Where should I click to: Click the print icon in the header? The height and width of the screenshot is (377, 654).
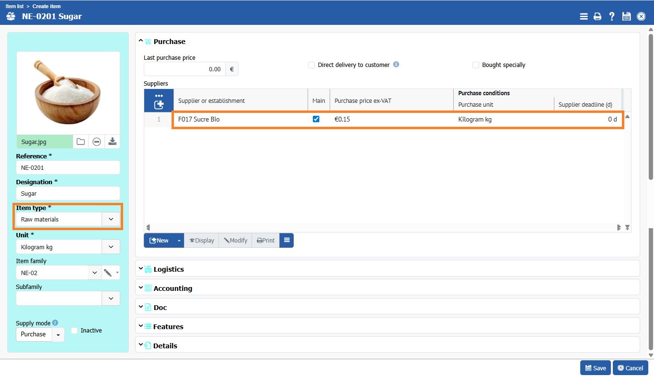click(x=597, y=17)
